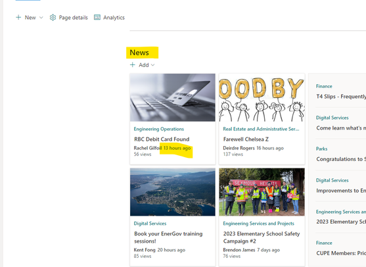Open Digital Services link above EnerGov article
Viewport: 366px width, 267px height.
pyautogui.click(x=150, y=224)
